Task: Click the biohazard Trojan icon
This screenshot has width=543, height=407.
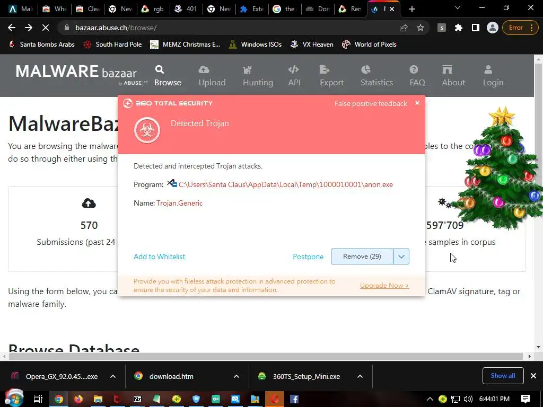Action: pos(147,130)
